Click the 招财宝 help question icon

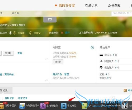click(x=92, y=48)
